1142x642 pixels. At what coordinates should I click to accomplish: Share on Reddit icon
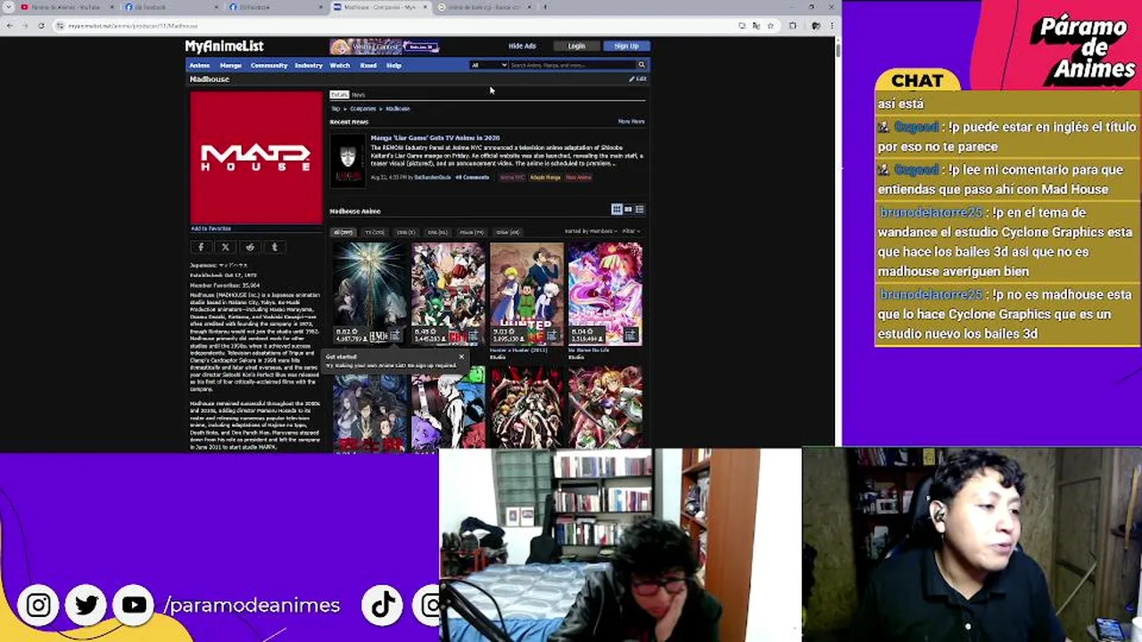coord(250,247)
